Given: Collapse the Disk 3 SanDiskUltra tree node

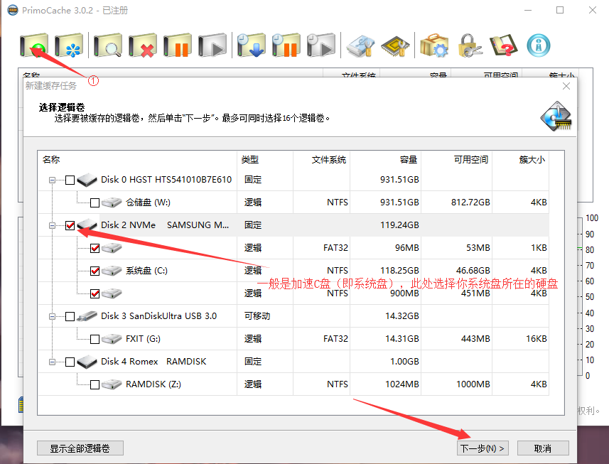Looking at the screenshot, I should click(52, 316).
